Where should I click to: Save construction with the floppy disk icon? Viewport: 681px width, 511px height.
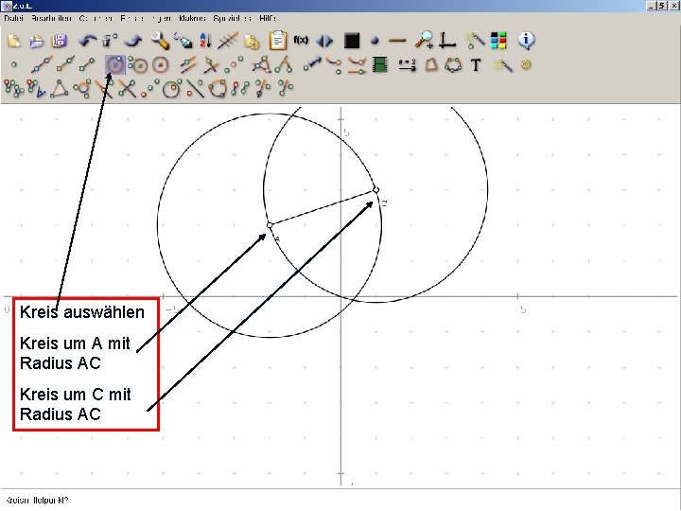click(60, 41)
